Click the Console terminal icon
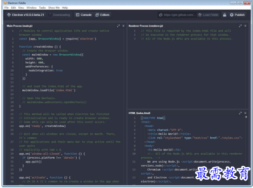This screenshot has width=253, height=188. (x=78, y=15)
